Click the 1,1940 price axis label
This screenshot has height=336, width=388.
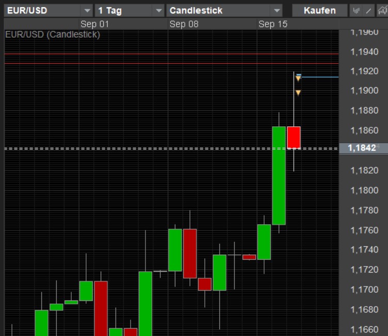point(364,52)
